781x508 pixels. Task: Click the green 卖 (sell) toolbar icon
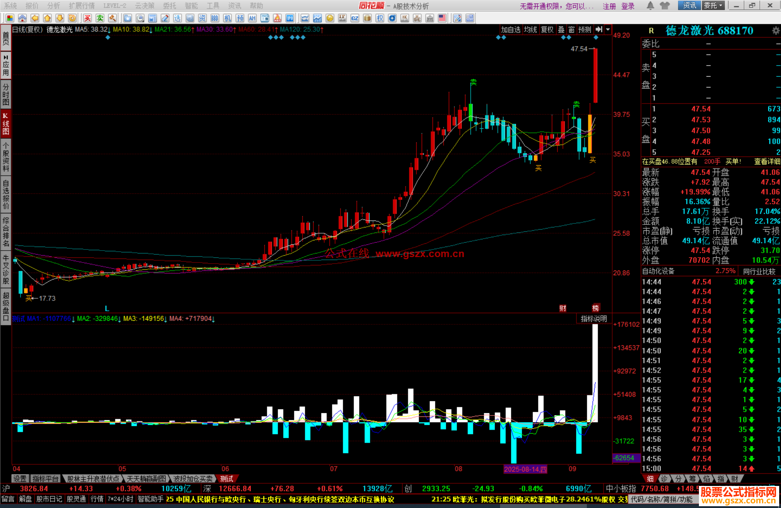pyautogui.click(x=100, y=18)
